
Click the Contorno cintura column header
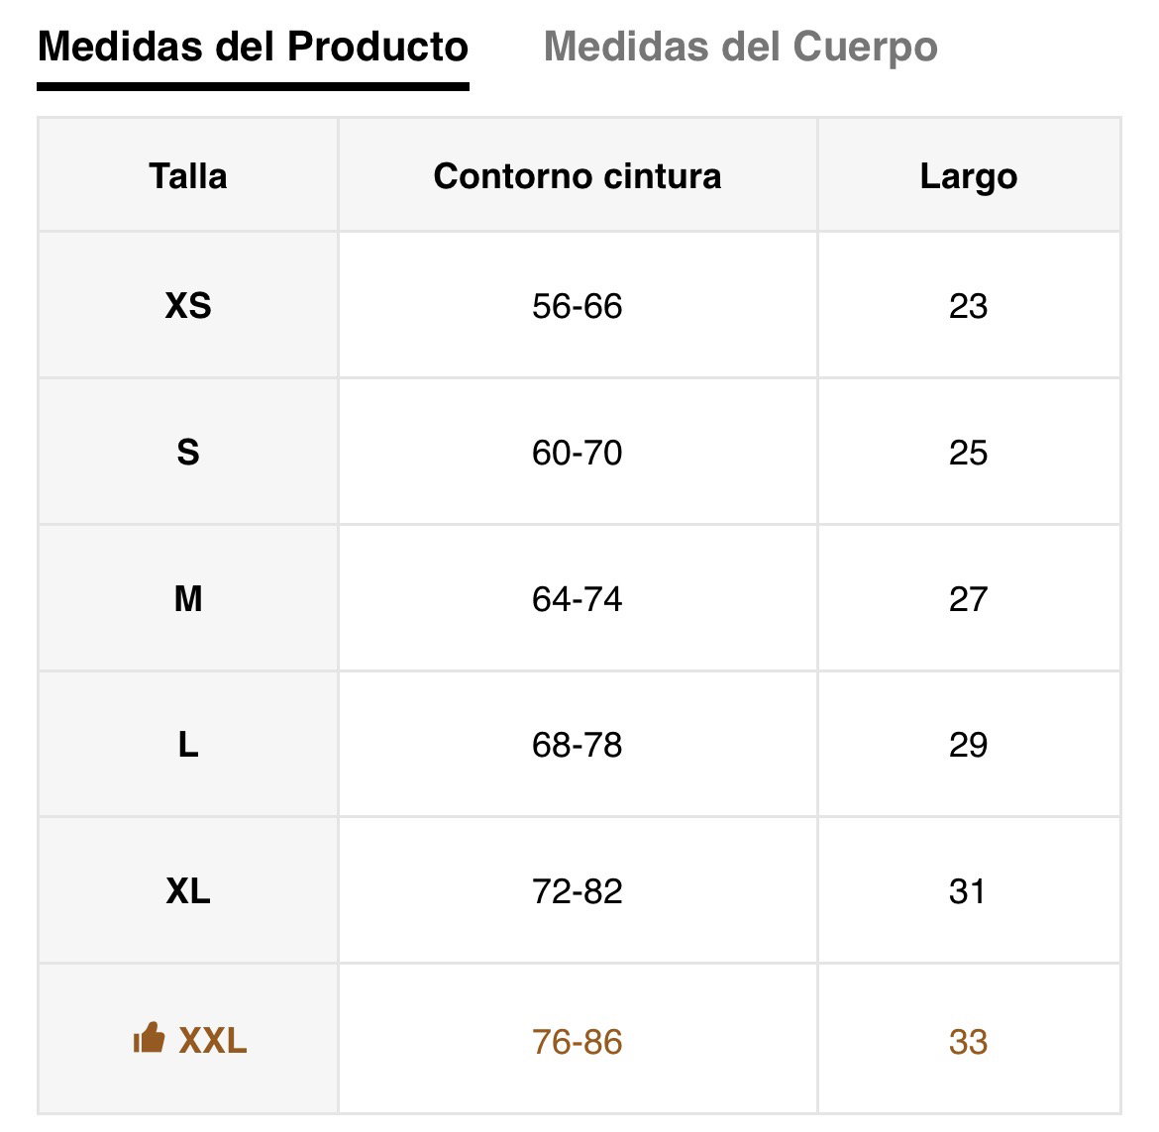(x=578, y=176)
